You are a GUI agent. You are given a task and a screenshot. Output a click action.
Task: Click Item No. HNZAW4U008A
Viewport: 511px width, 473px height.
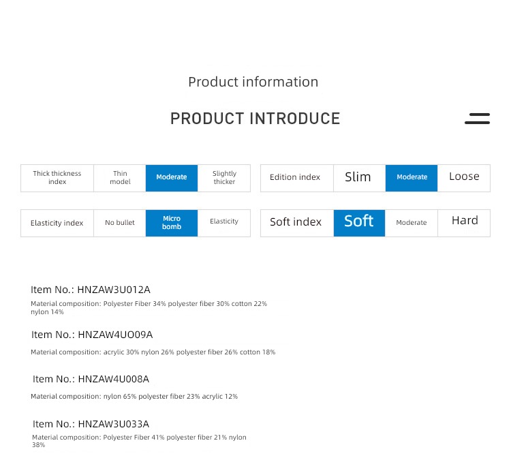coord(91,379)
